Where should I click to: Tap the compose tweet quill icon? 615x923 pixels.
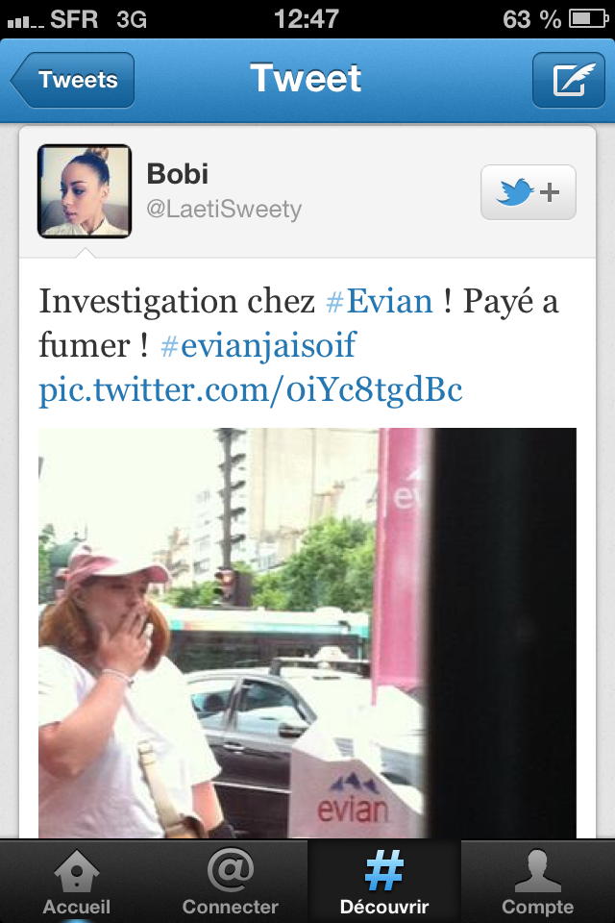point(569,80)
